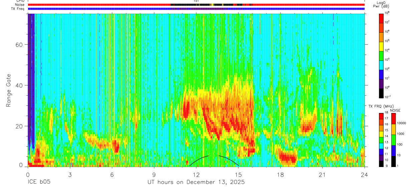Image resolution: width=410 pixels, height=189 pixels.
Task: Click the red Noise strip above the plot
Action: coord(196,5)
